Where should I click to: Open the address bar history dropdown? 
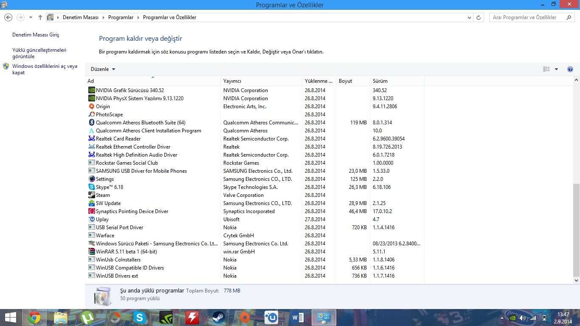point(469,17)
